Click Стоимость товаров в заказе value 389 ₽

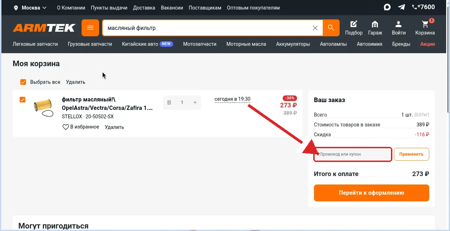tap(423, 125)
